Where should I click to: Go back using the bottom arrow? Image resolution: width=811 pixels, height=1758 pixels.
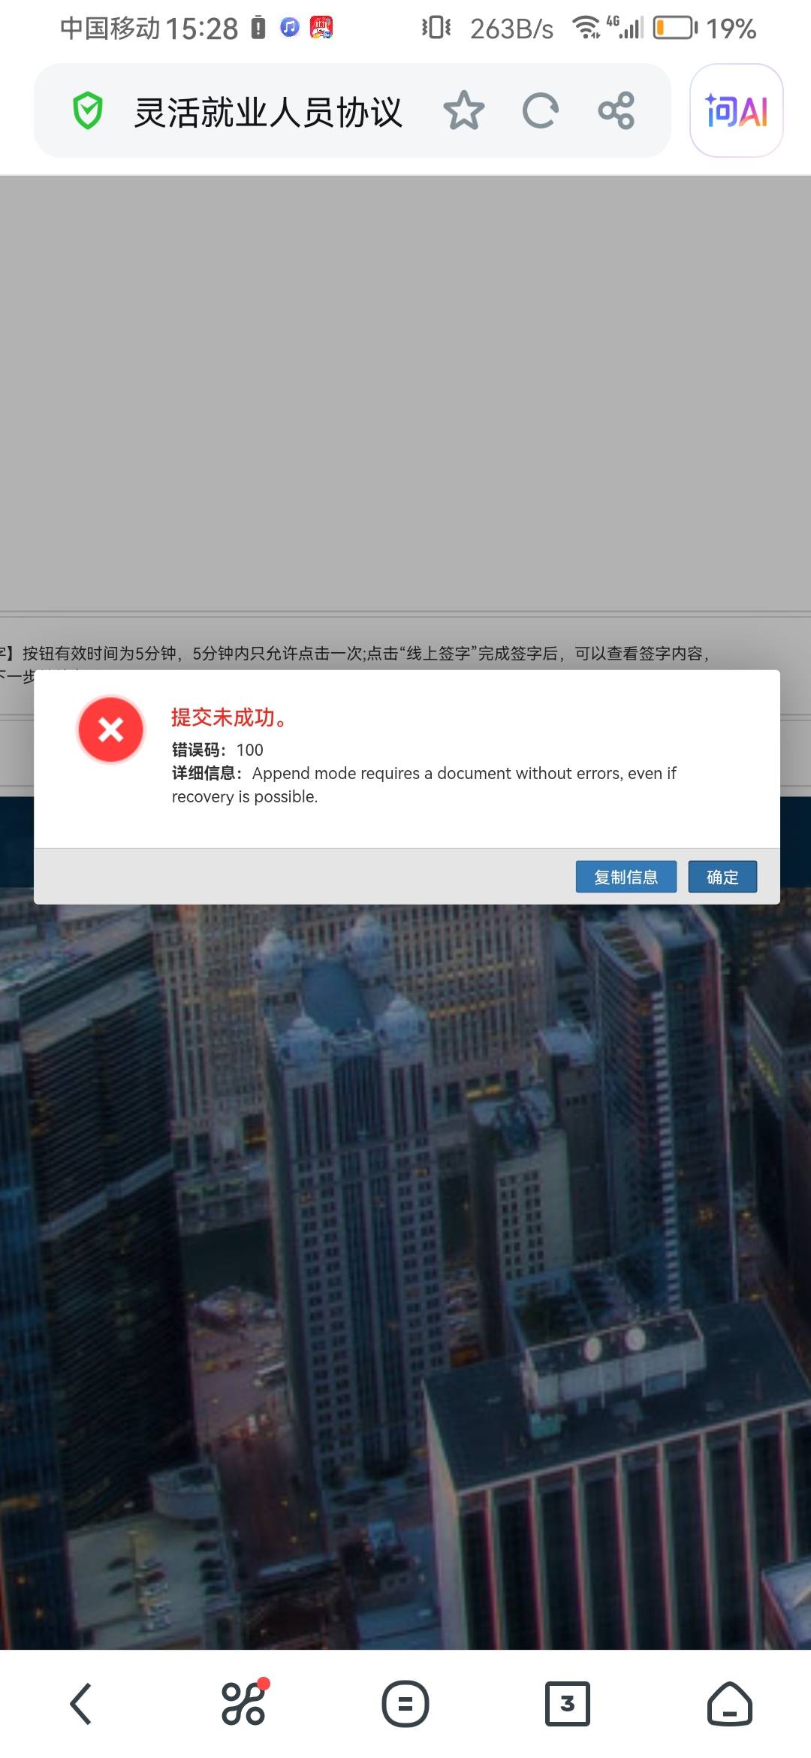click(x=81, y=1704)
